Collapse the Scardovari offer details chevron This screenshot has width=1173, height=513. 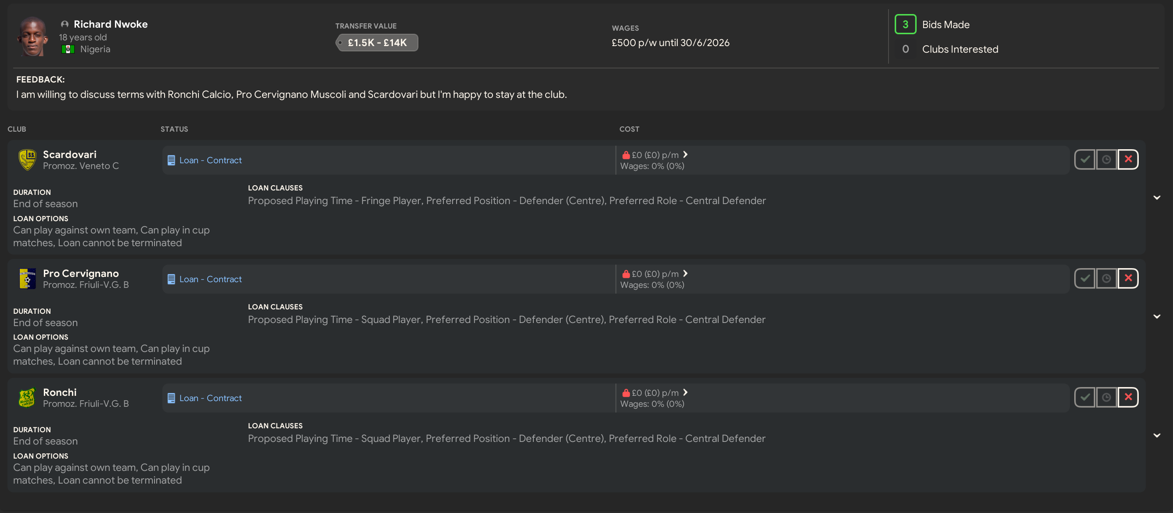[1157, 197]
